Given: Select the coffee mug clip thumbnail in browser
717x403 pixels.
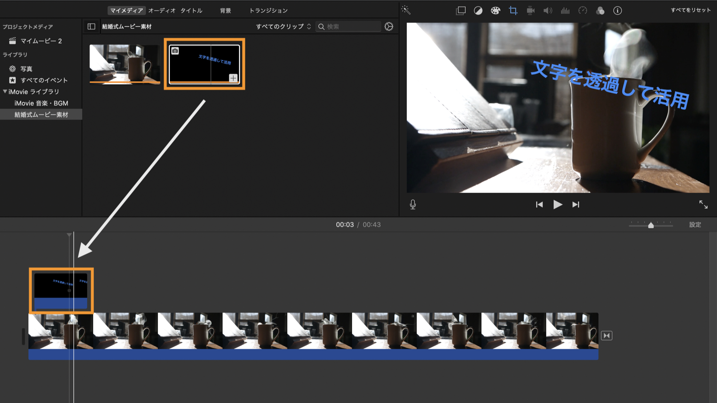Looking at the screenshot, I should (125, 64).
